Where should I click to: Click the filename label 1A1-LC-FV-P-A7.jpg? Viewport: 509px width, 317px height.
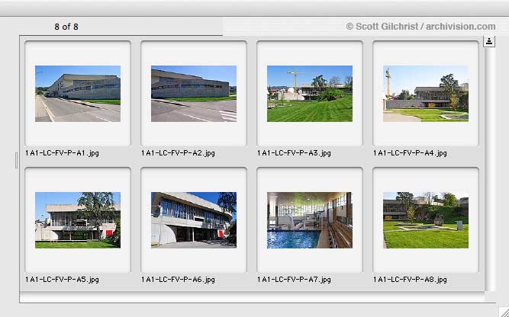click(294, 280)
